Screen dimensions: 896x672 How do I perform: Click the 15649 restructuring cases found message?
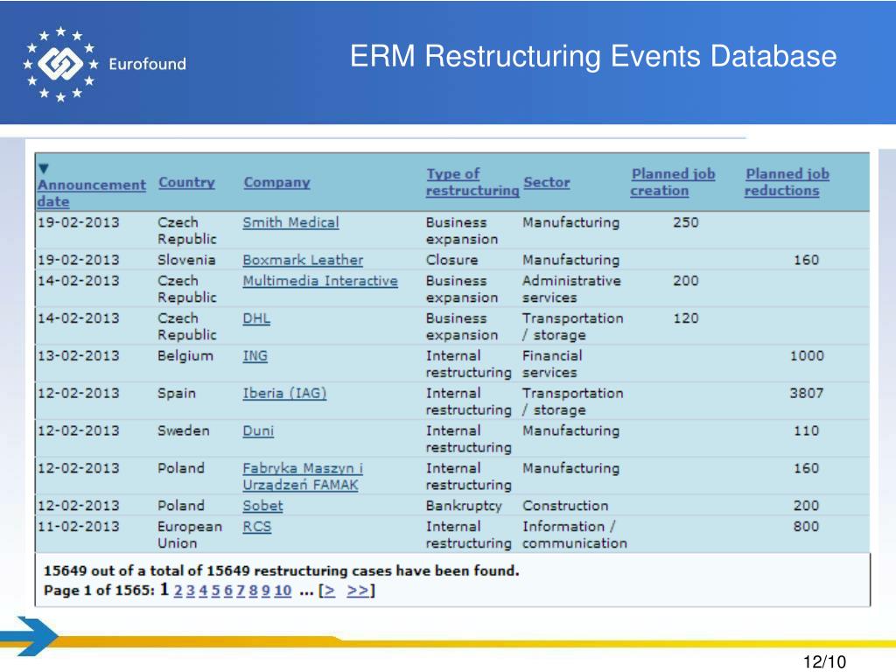pyautogui.click(x=281, y=570)
